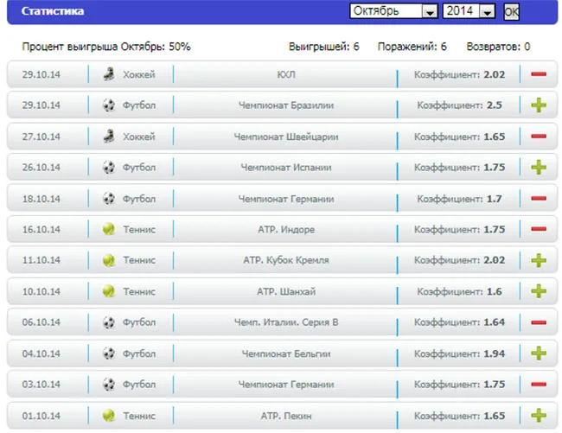
Task: Click plus result icon for ATP. Кубок Кремля
Action: [x=539, y=260]
